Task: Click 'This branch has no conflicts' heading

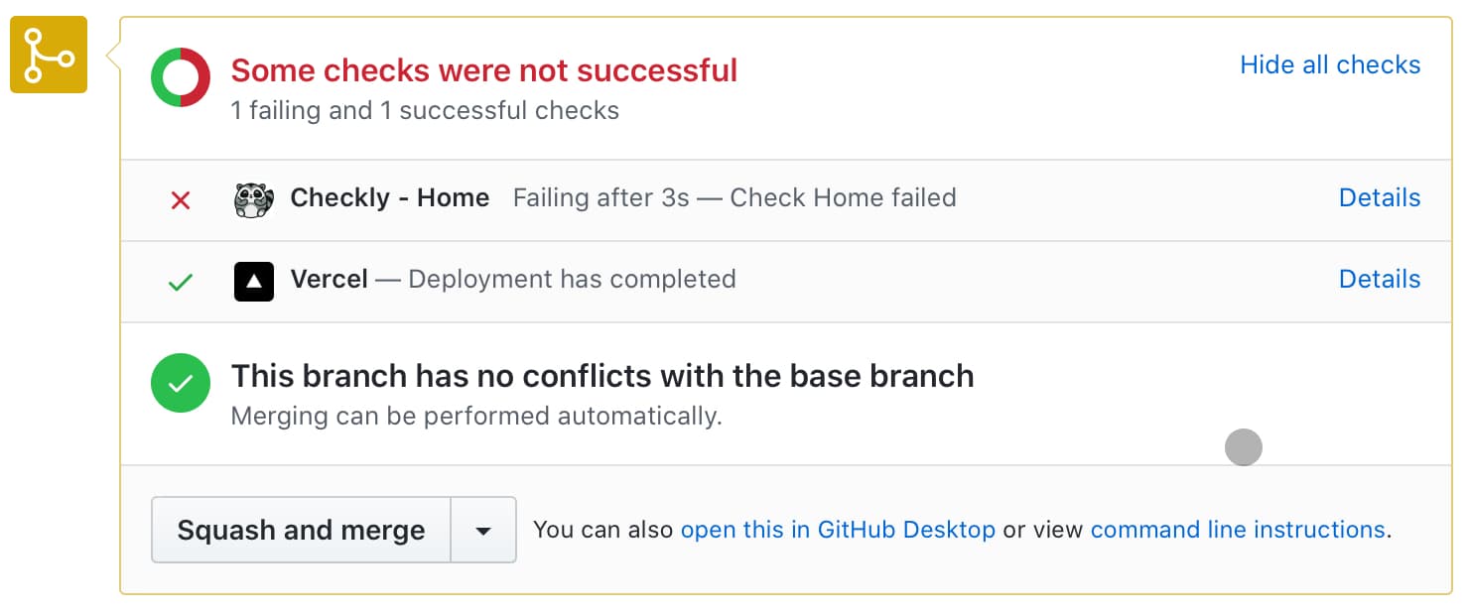Action: point(601,377)
